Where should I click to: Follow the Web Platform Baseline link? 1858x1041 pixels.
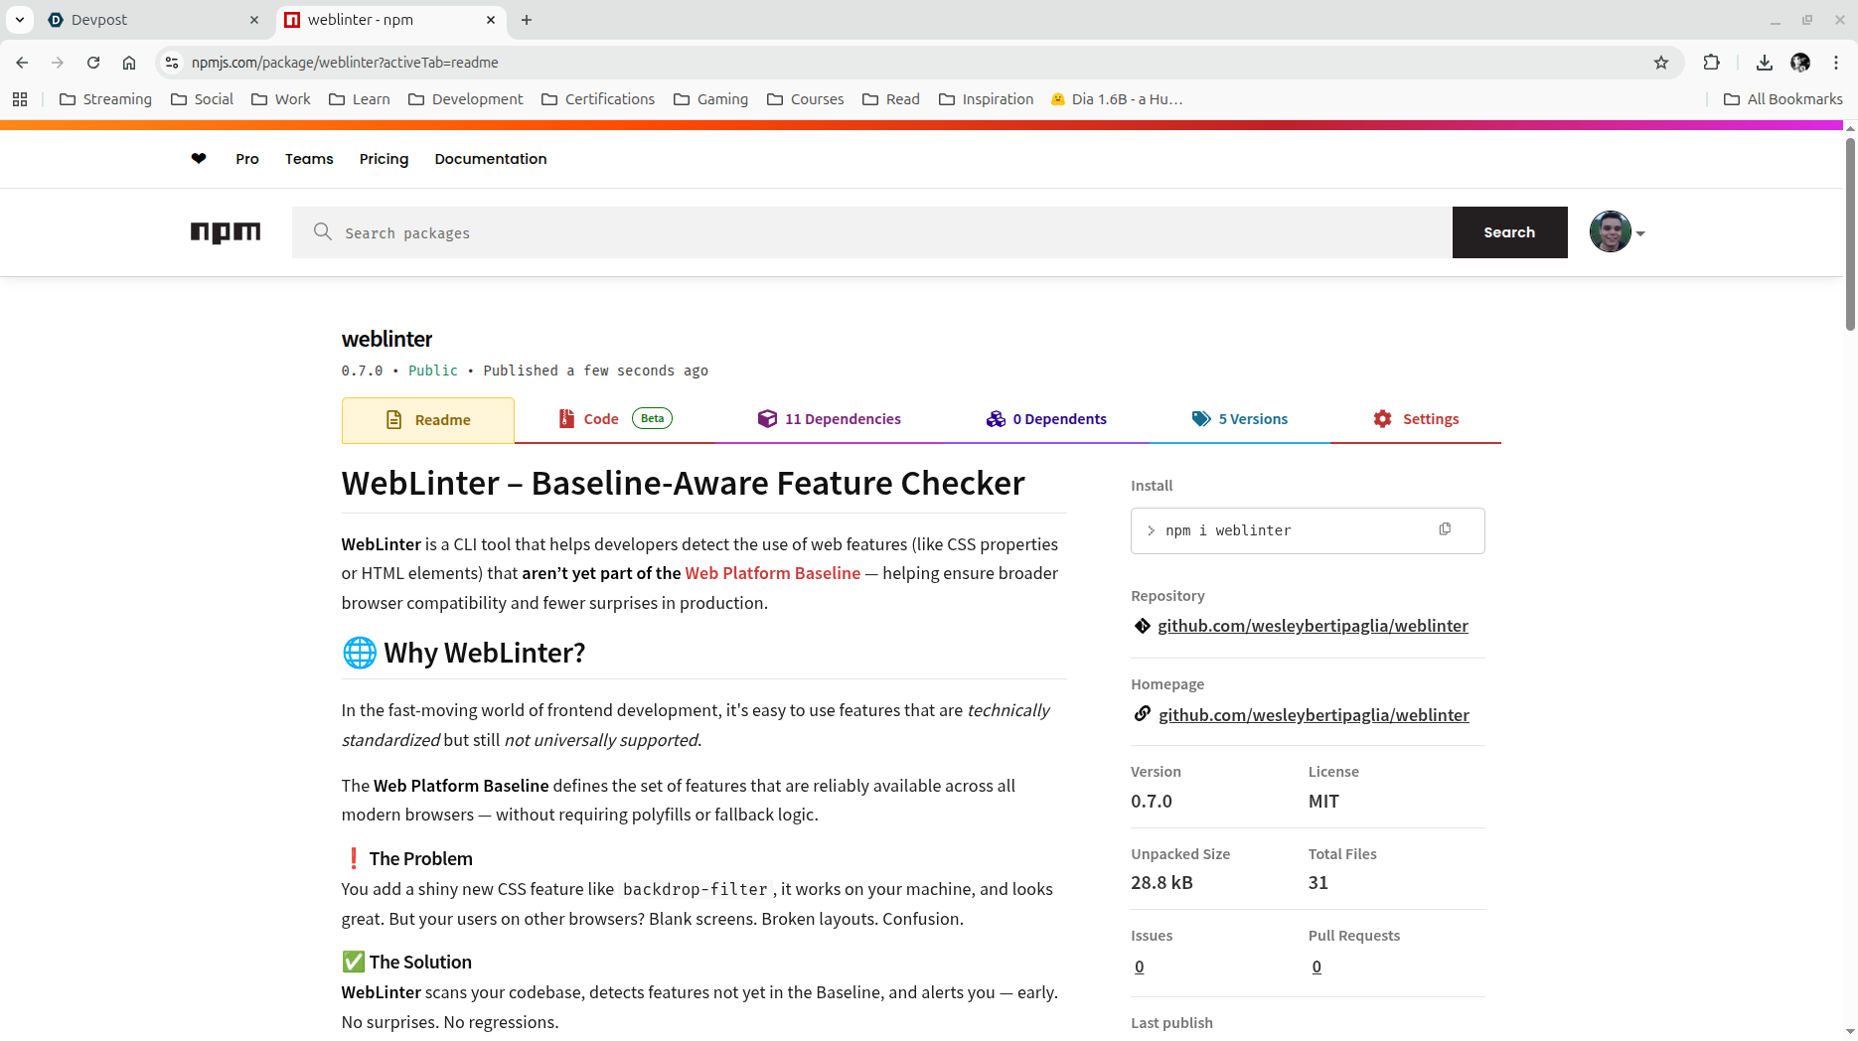pyautogui.click(x=772, y=573)
